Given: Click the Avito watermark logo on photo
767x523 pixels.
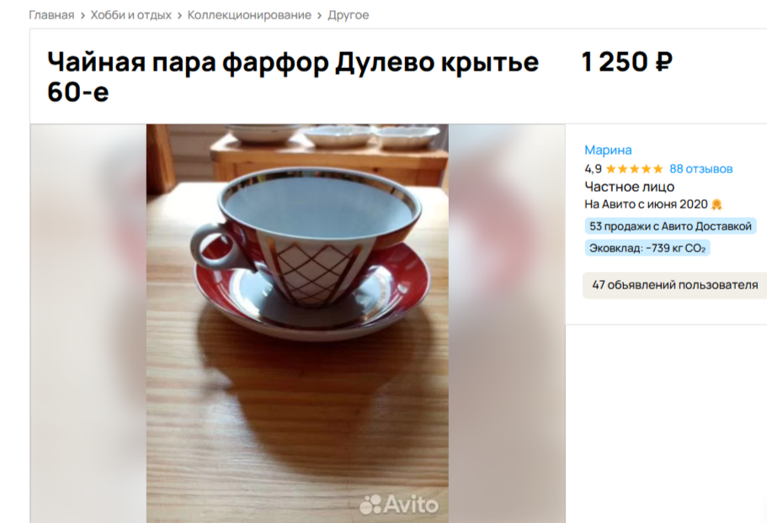Looking at the screenshot, I should (399, 505).
